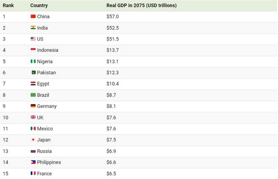Click the Country column header
Screen dimensions: 278x179
tap(39, 6)
